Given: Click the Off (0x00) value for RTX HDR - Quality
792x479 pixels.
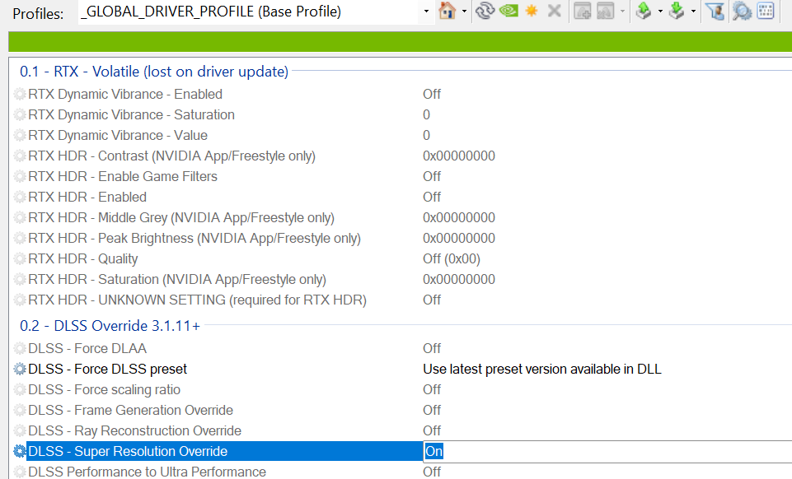Looking at the screenshot, I should tap(452, 259).
